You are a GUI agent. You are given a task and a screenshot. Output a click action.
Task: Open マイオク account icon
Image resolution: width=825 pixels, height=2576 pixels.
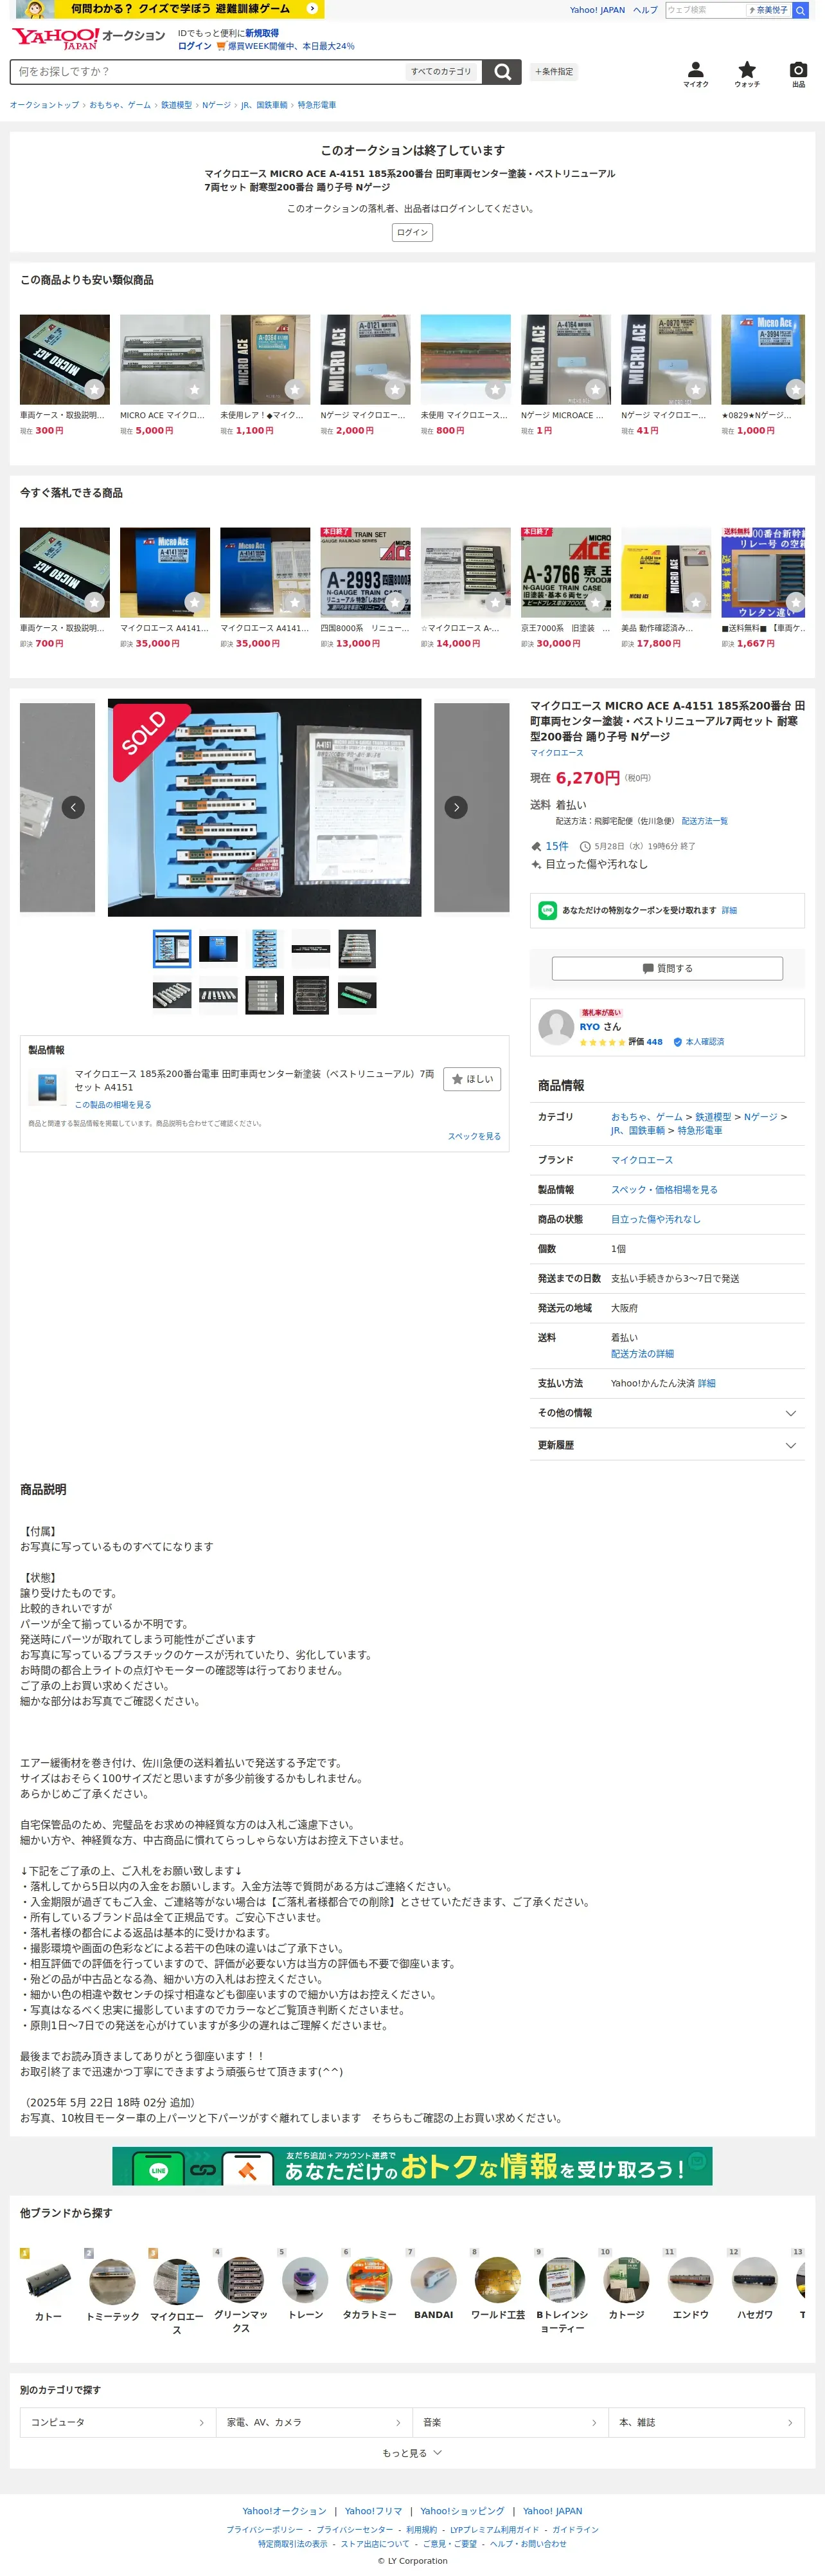(696, 74)
